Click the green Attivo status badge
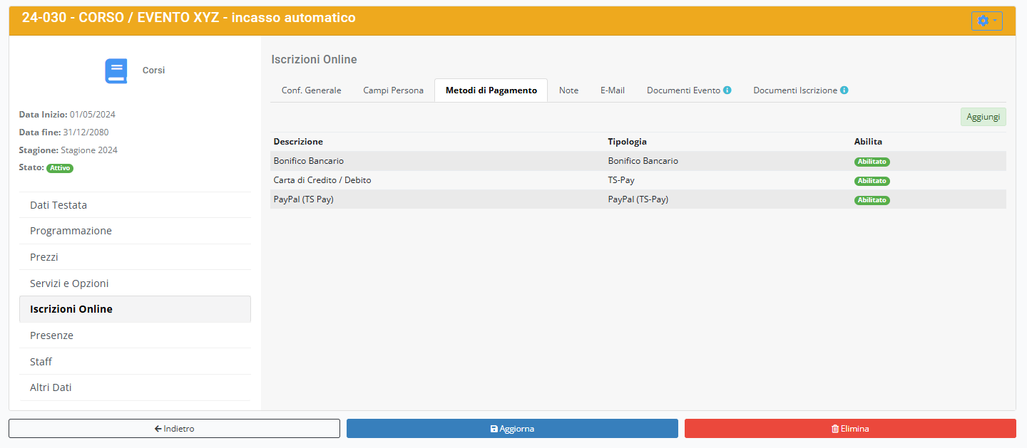The height and width of the screenshot is (448, 1027). 60,169
